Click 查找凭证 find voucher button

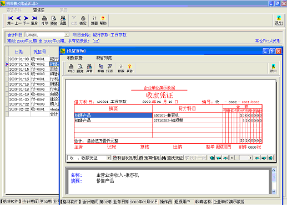click(x=172, y=158)
